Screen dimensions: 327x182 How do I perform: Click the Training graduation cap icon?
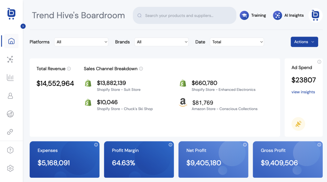tap(244, 15)
